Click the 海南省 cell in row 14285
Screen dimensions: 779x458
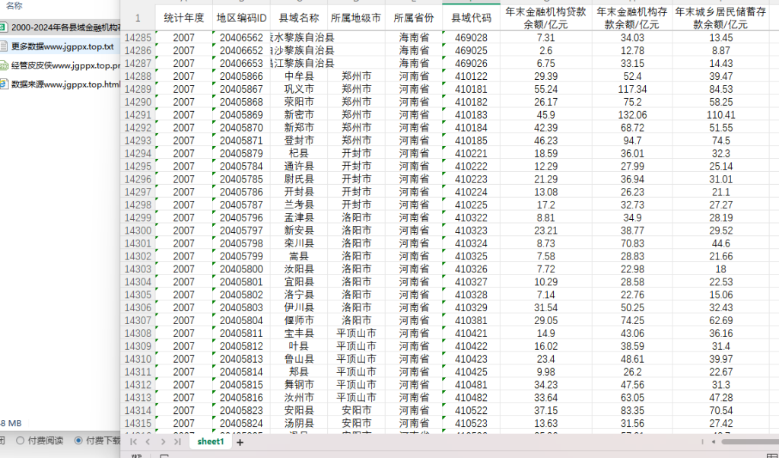coord(414,38)
